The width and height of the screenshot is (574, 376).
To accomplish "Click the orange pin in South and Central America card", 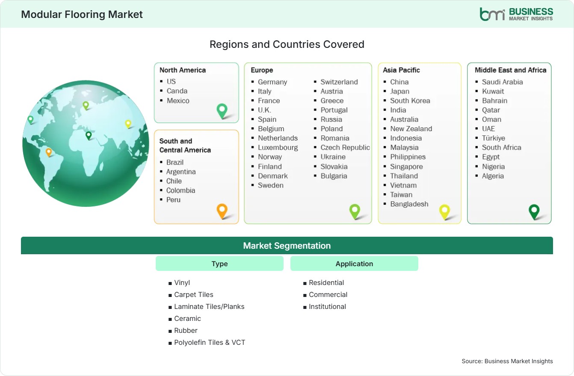I will coord(222,211).
